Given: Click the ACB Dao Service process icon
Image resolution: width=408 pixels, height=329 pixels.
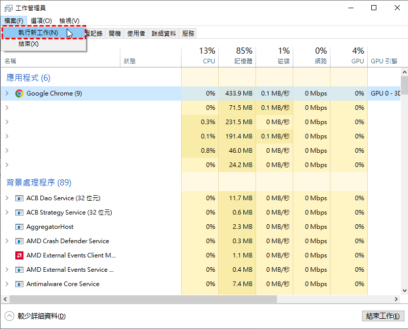Looking at the screenshot, I should [19, 198].
